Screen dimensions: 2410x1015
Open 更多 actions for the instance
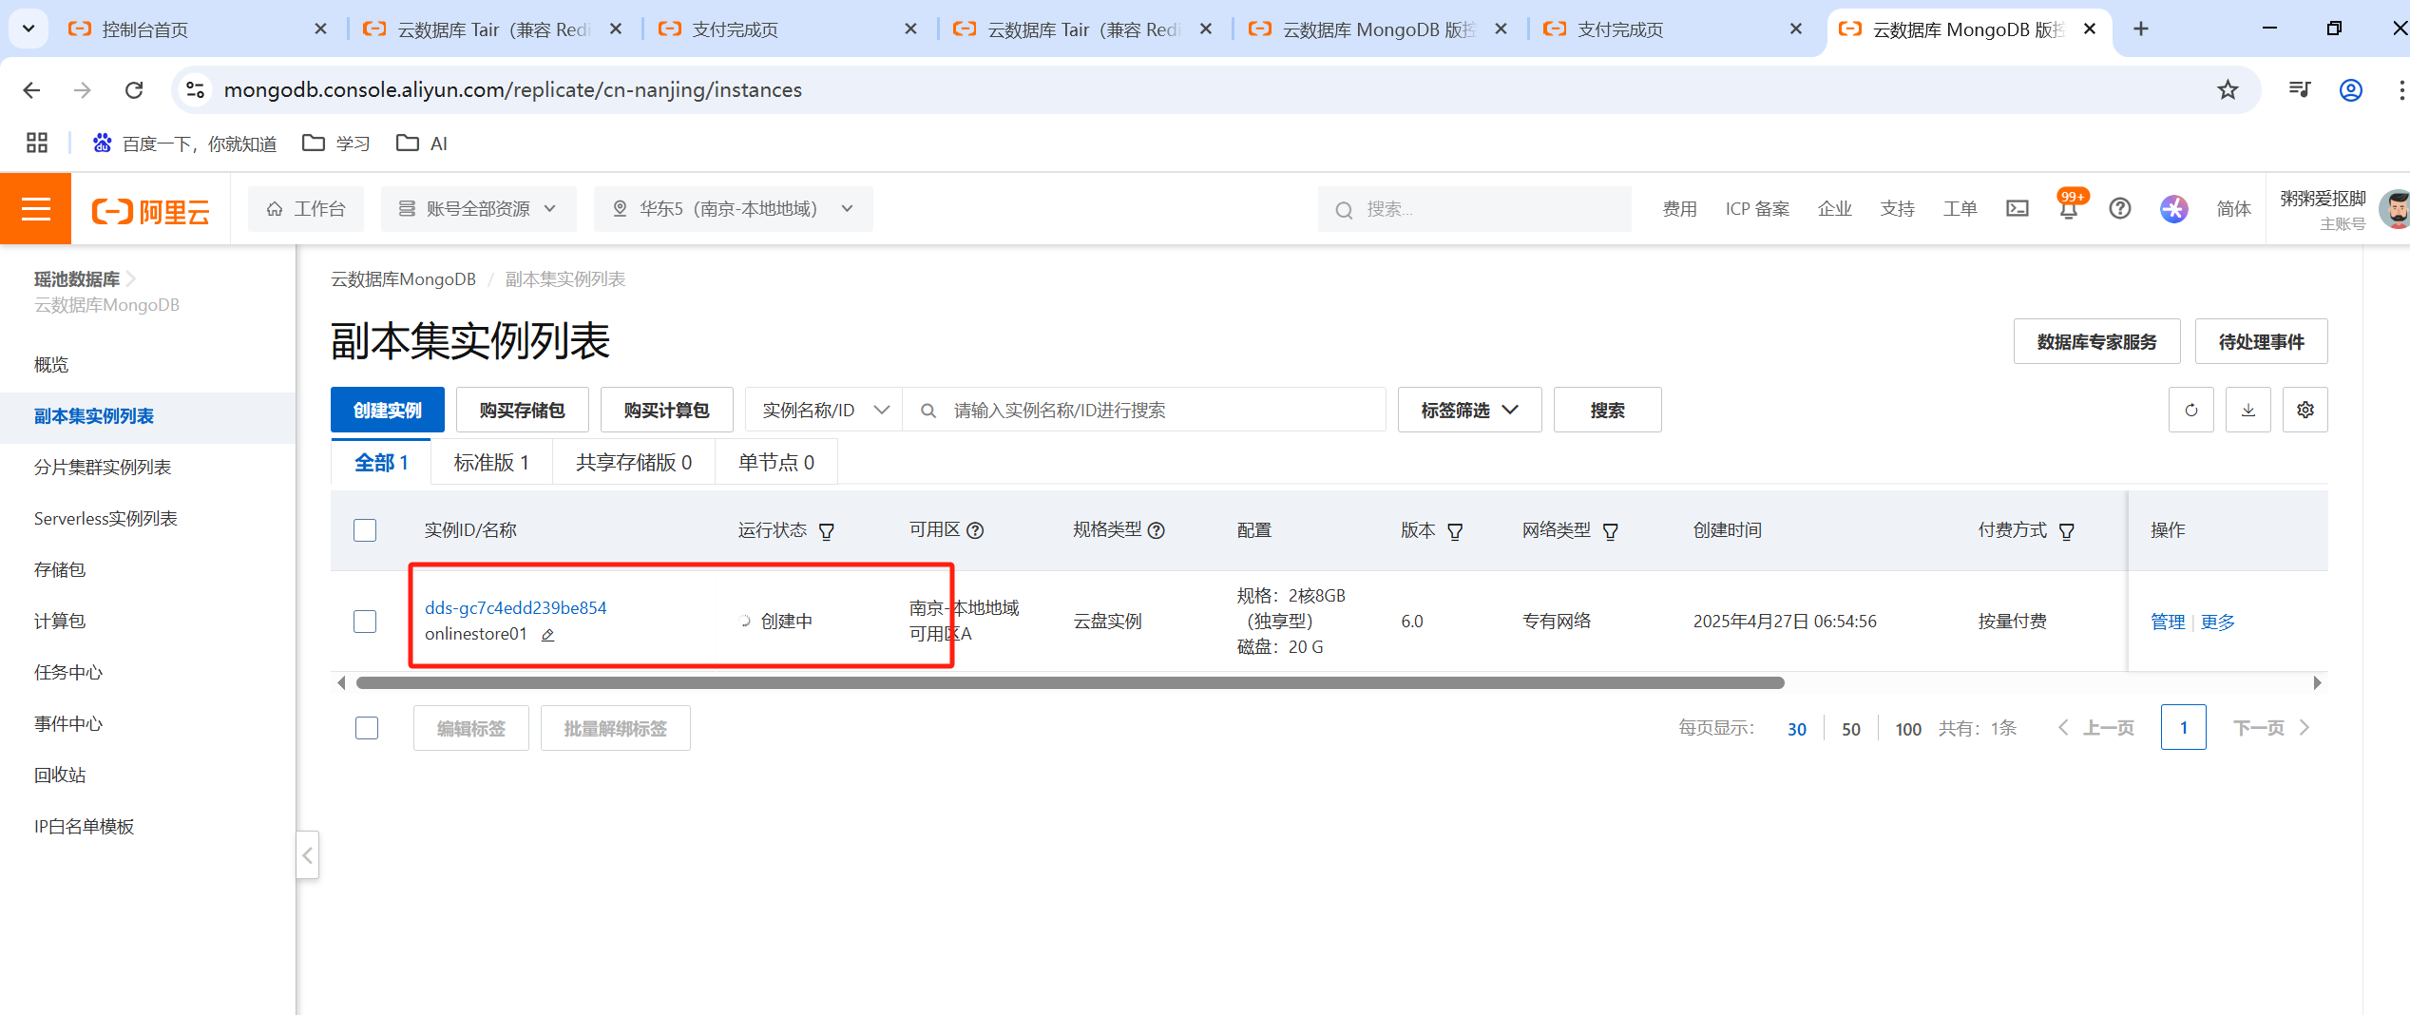[2218, 622]
